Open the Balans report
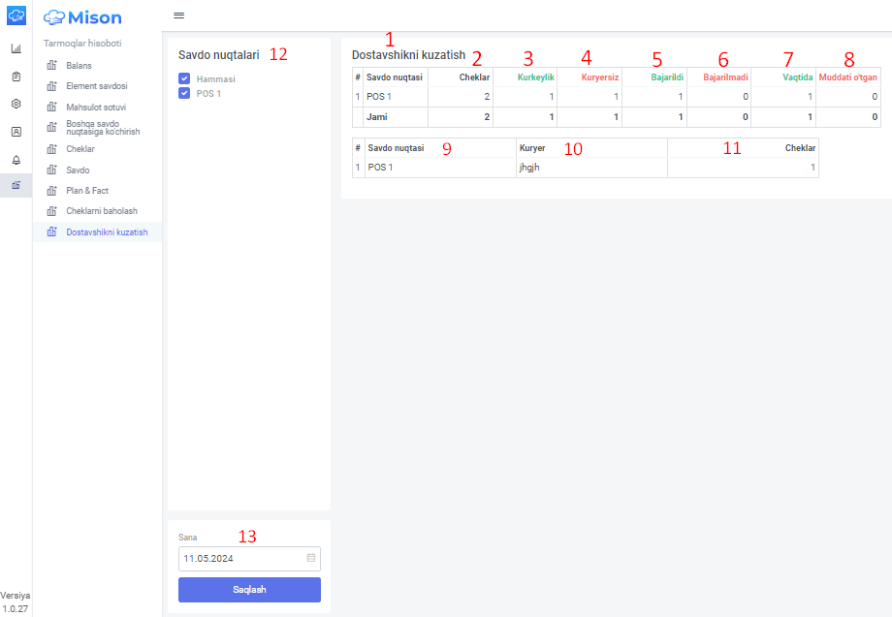Screen dimensions: 892x617 tap(79, 65)
